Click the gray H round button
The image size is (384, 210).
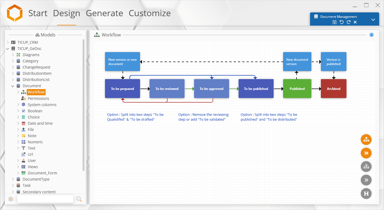coord(366,194)
